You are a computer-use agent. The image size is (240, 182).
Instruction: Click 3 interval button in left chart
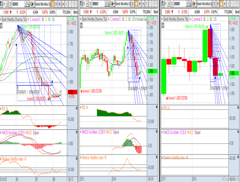73,4
